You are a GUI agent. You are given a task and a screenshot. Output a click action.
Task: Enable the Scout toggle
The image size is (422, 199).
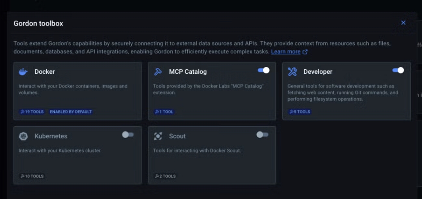click(x=262, y=135)
